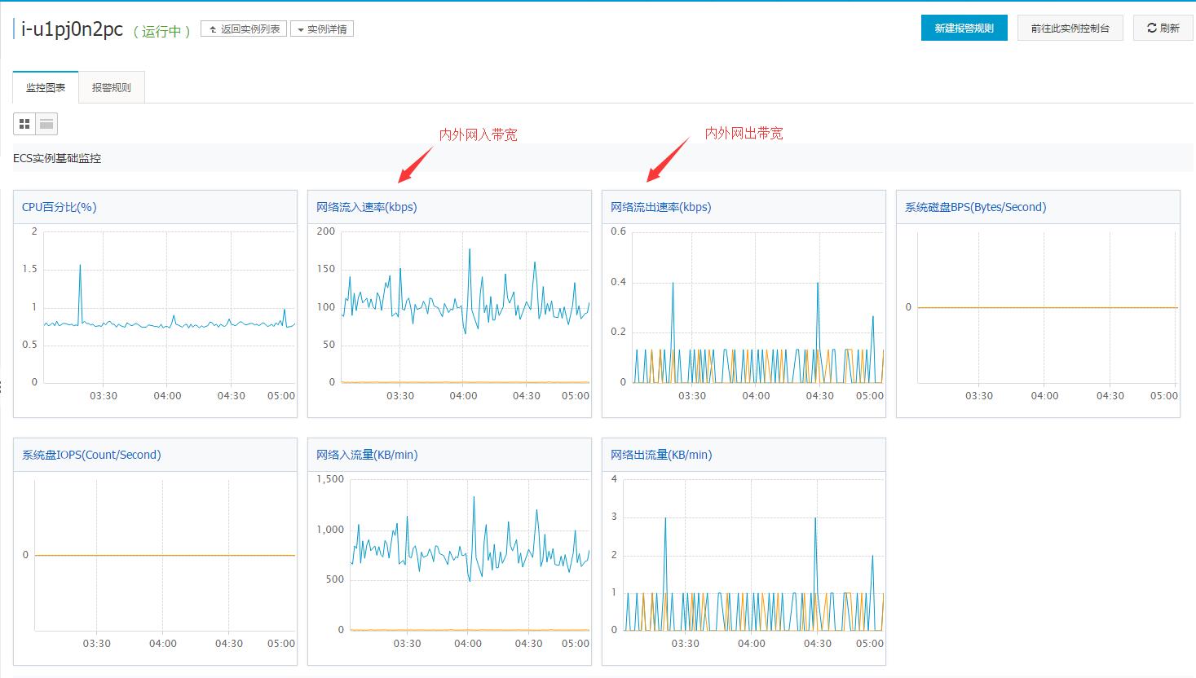Click the 新建报警规则 button
Image resolution: width=1196 pixels, height=678 pixels.
click(x=964, y=28)
